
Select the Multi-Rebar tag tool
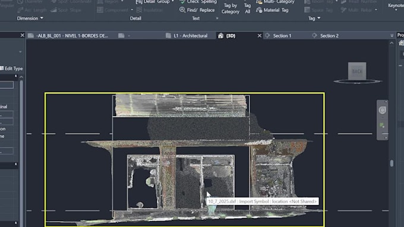356,10
